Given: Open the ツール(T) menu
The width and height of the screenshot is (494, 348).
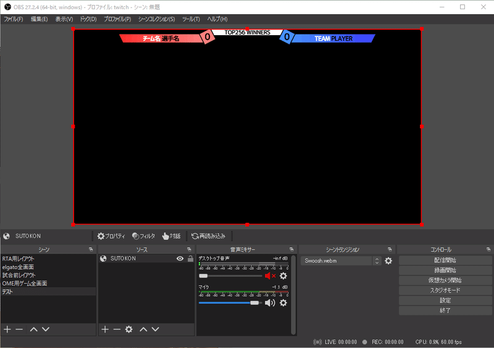Looking at the screenshot, I should pyautogui.click(x=191, y=19).
